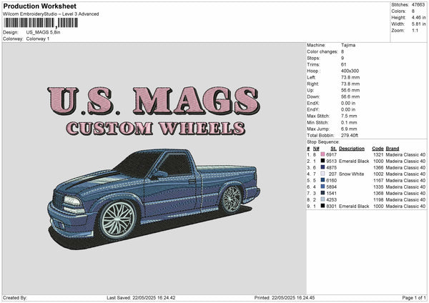The height and width of the screenshot is (303, 429).
Task: Click the Snow White swatch beside 207
Action: 322,174
